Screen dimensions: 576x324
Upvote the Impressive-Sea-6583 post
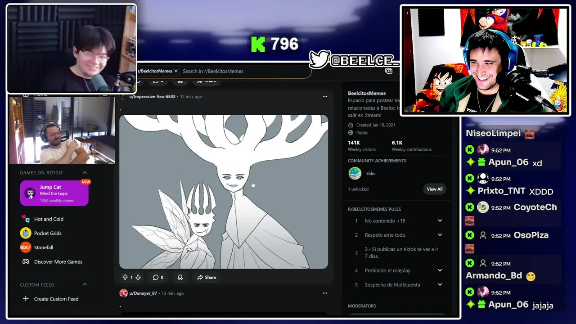coord(125,278)
